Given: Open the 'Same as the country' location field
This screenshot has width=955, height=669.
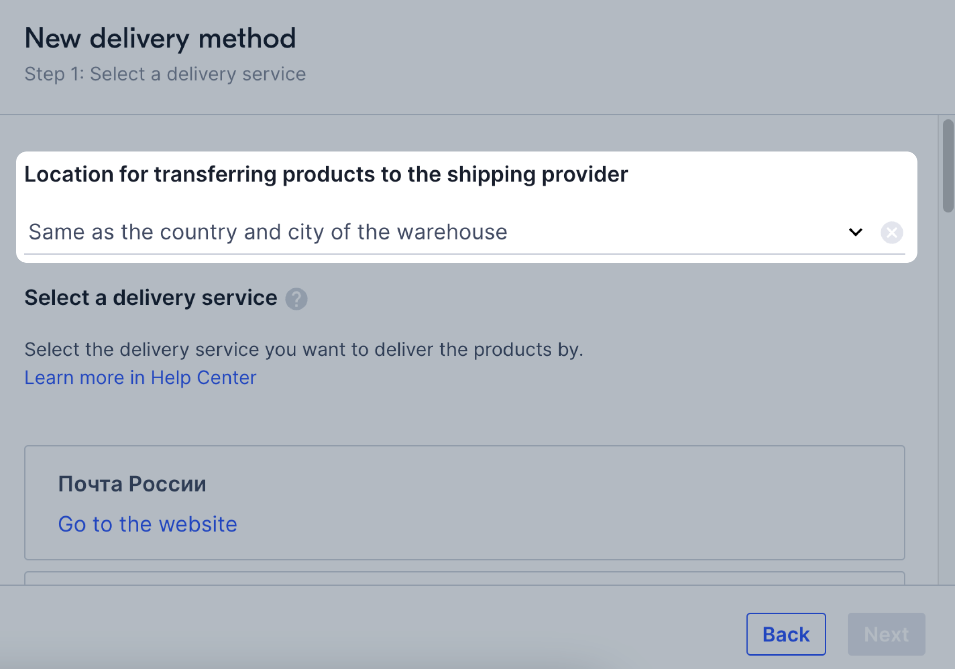Looking at the screenshot, I should pos(268,232).
